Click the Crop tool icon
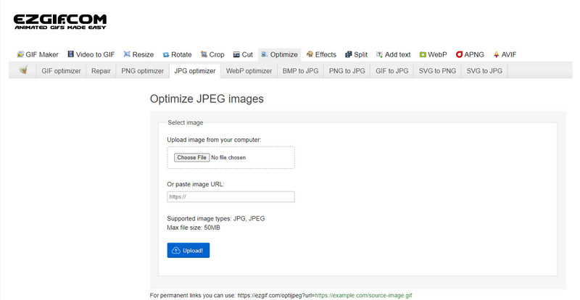Screen dimensions: 580x300 (x=204, y=54)
